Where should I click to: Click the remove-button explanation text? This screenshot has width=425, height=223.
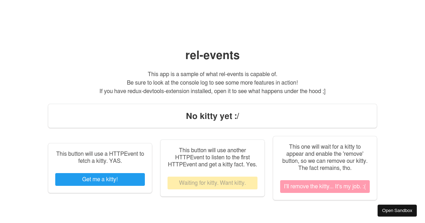click(325, 157)
